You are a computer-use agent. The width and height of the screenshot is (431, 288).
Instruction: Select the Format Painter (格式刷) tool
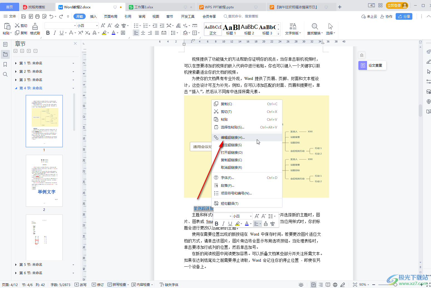[35, 29]
